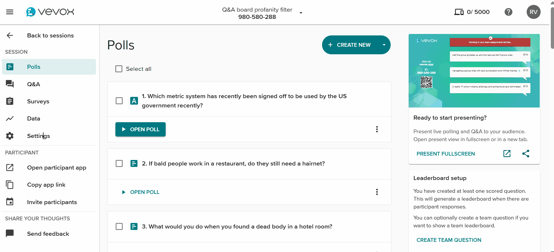Open the hamburger navigation menu
This screenshot has width=554, height=252.
[x=10, y=12]
